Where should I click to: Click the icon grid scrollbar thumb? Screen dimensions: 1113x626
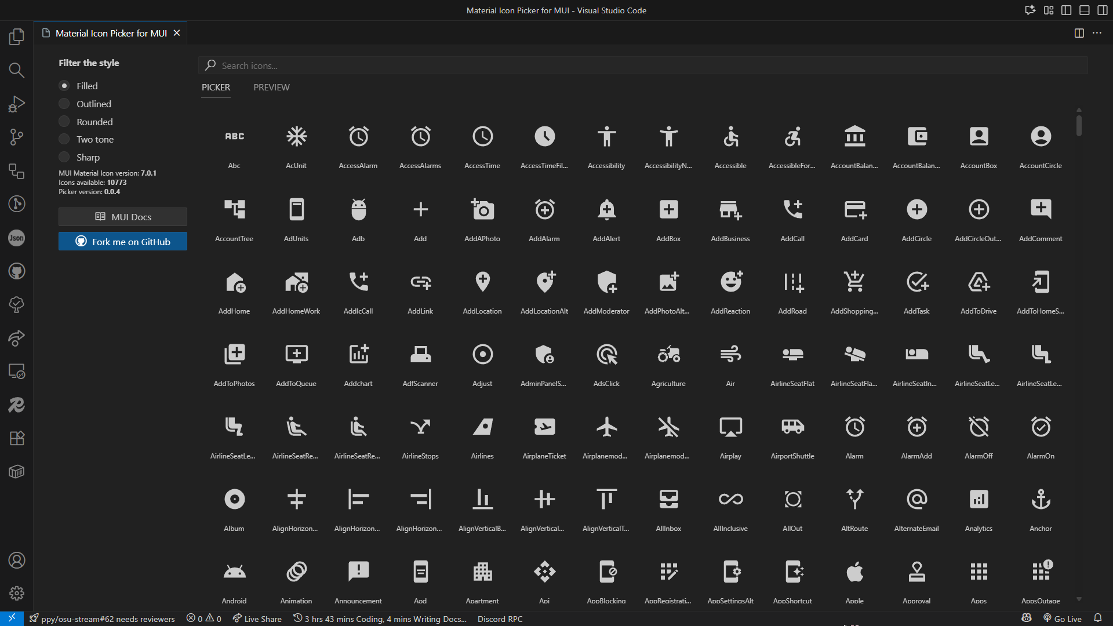[1079, 125]
